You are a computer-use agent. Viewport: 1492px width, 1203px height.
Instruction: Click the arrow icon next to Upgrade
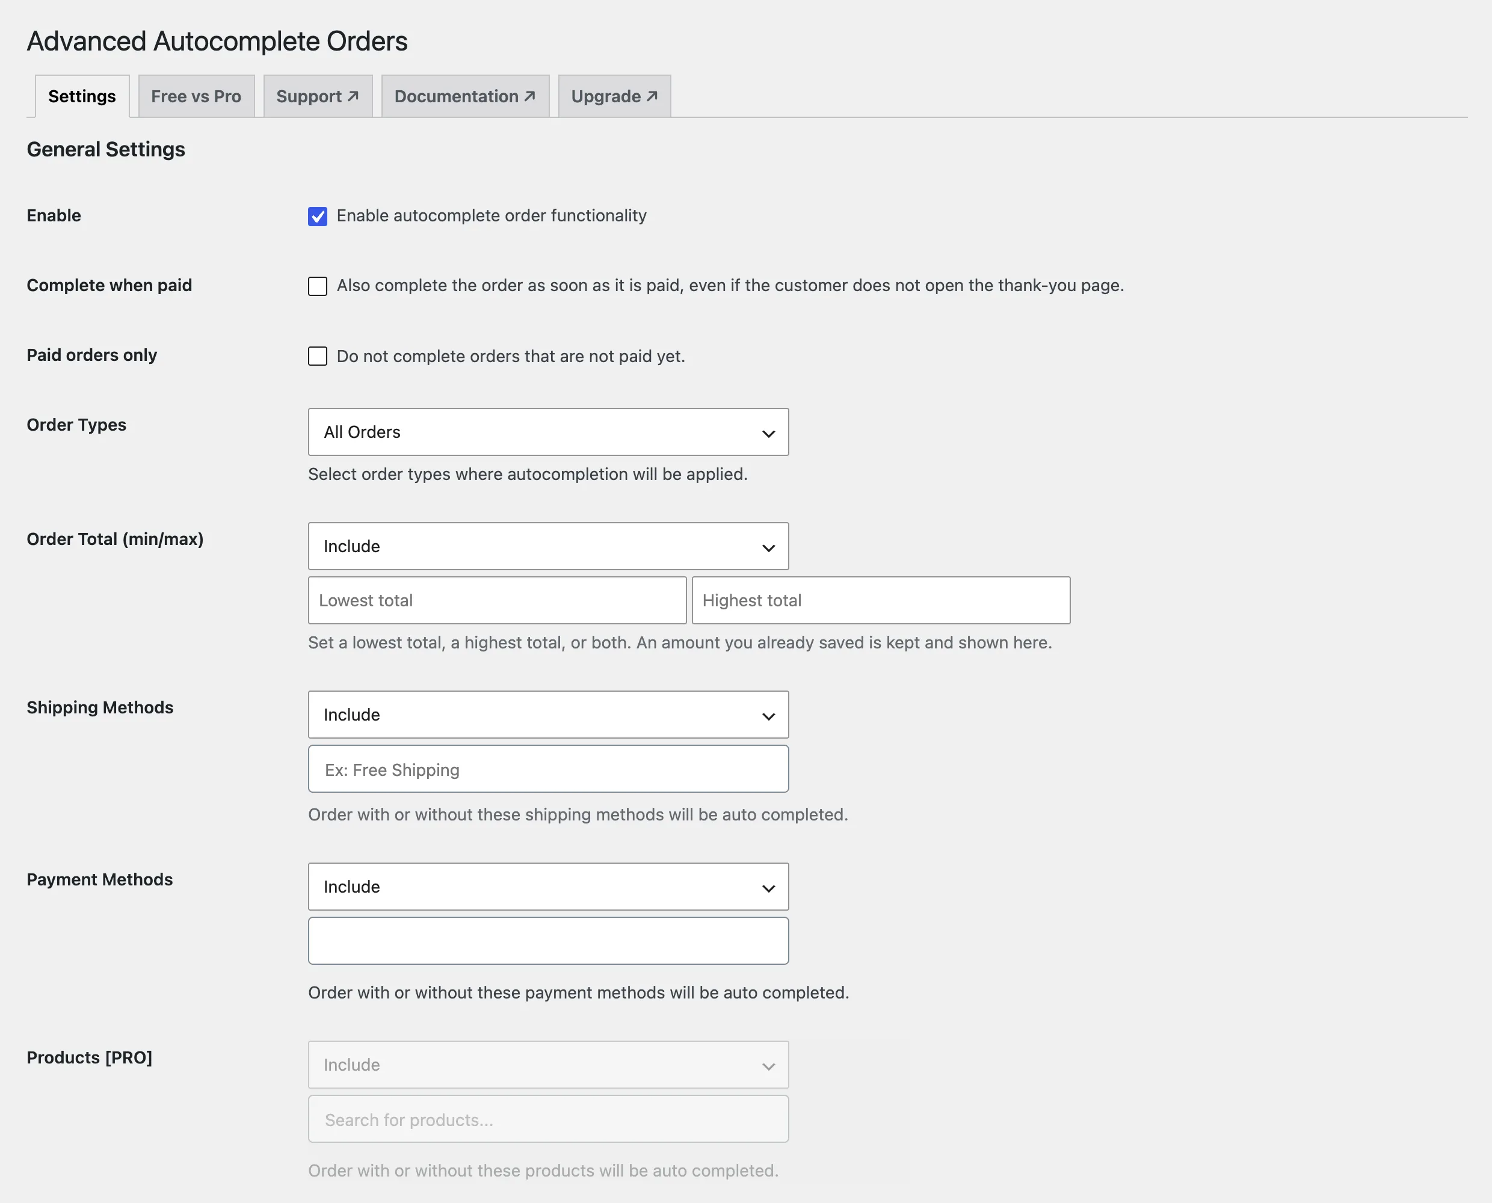(652, 96)
